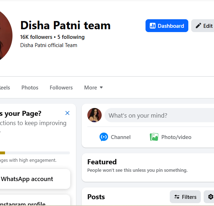Image resolution: width=214 pixels, height=206 pixels.
Task: Click the Posts section heading
Action: 96,197
